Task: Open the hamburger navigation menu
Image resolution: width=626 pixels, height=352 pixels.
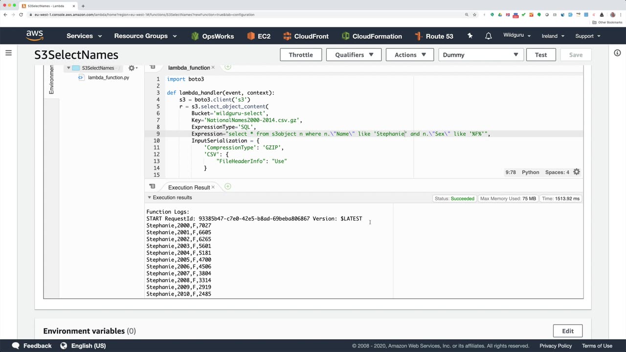Action: 8,53
